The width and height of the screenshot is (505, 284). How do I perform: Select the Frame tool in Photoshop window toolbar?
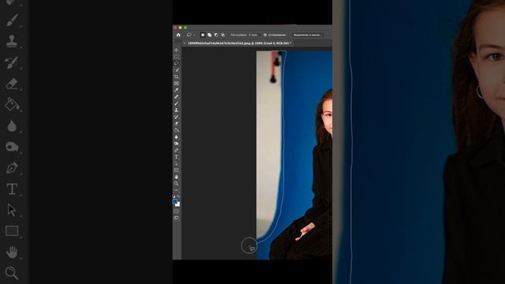(176, 84)
